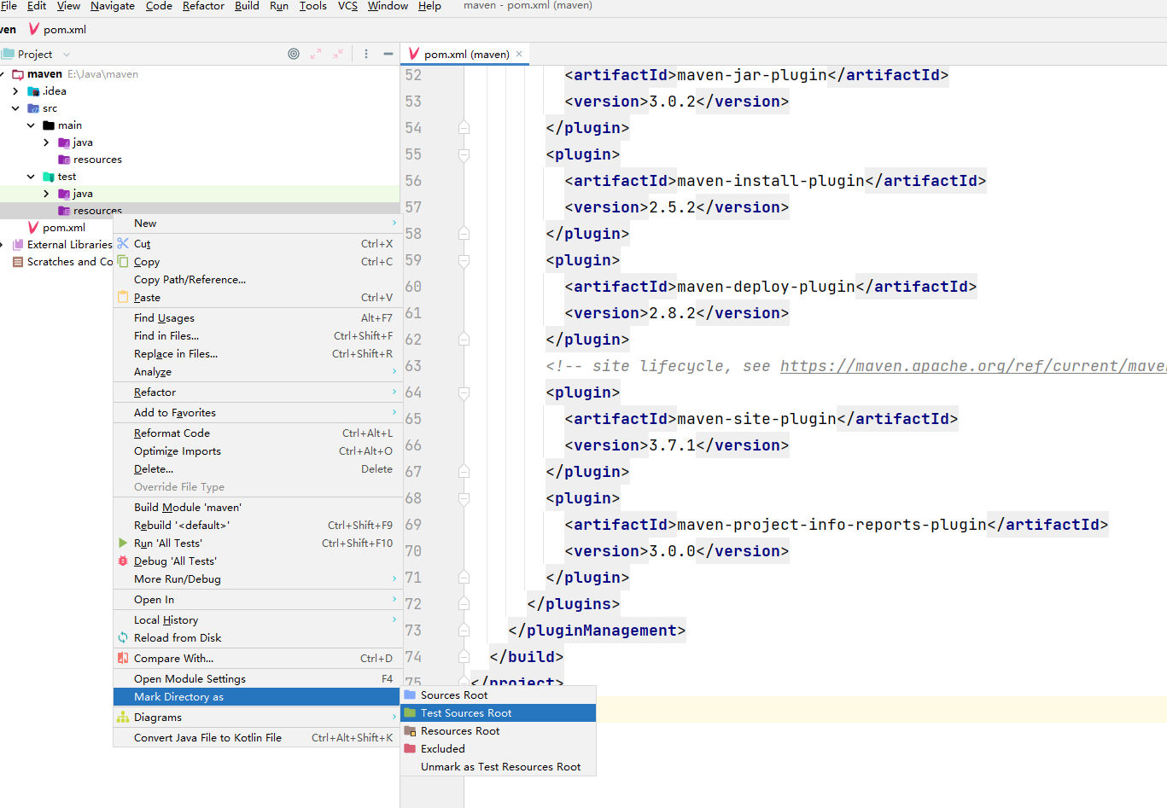Screen dimensions: 1167x808
Task: Choose Delete... in the context menu
Action: [x=258, y=469]
